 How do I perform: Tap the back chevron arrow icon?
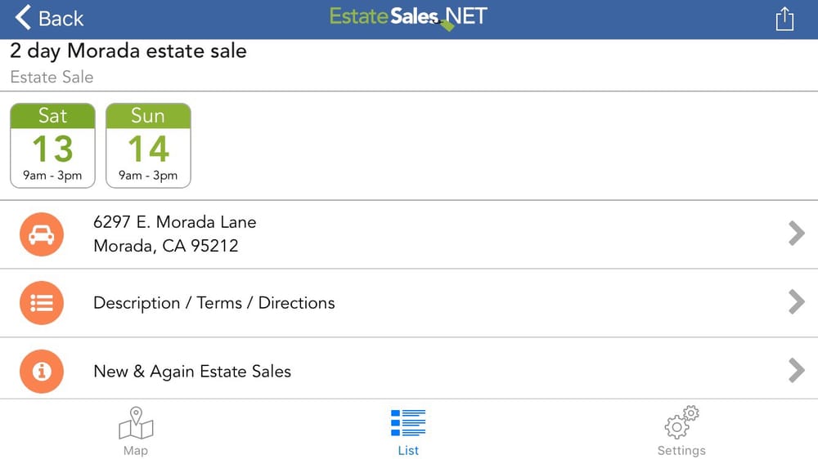click(23, 17)
